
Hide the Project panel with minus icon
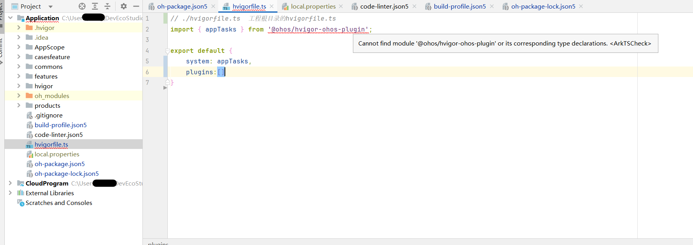136,6
